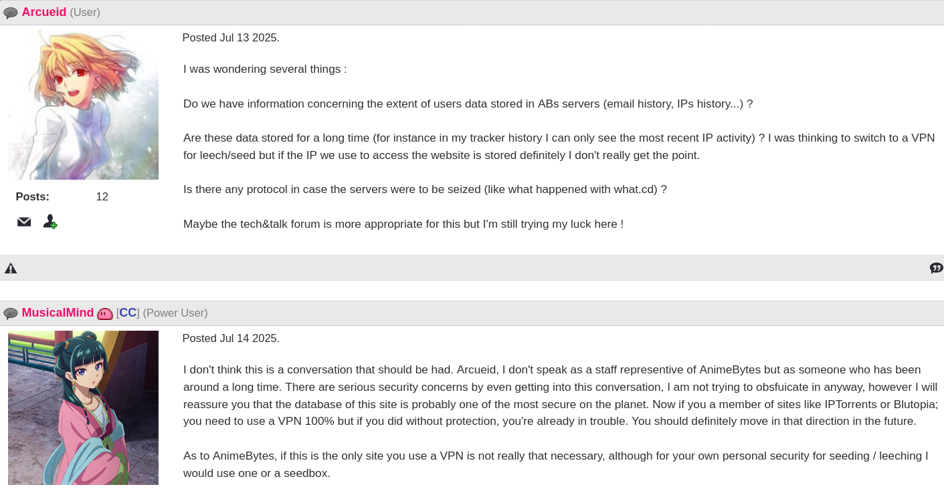Add Arcueid as a friend
The width and height of the screenshot is (944, 491).
(x=50, y=222)
